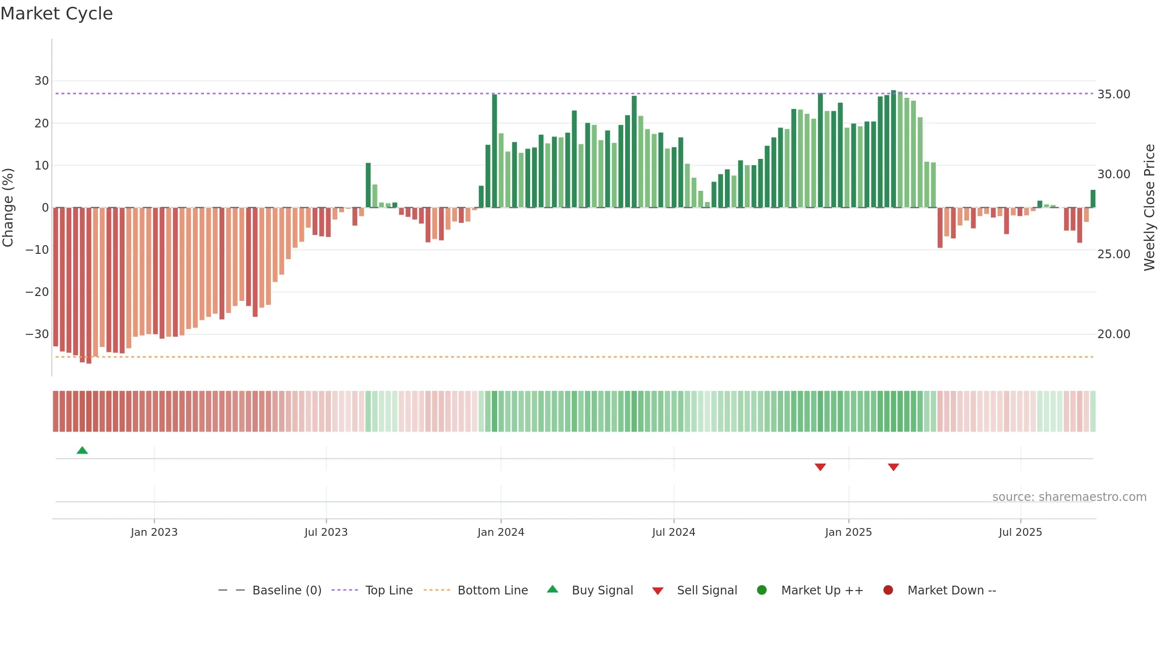Click the Jul 2024 axis label

point(674,532)
